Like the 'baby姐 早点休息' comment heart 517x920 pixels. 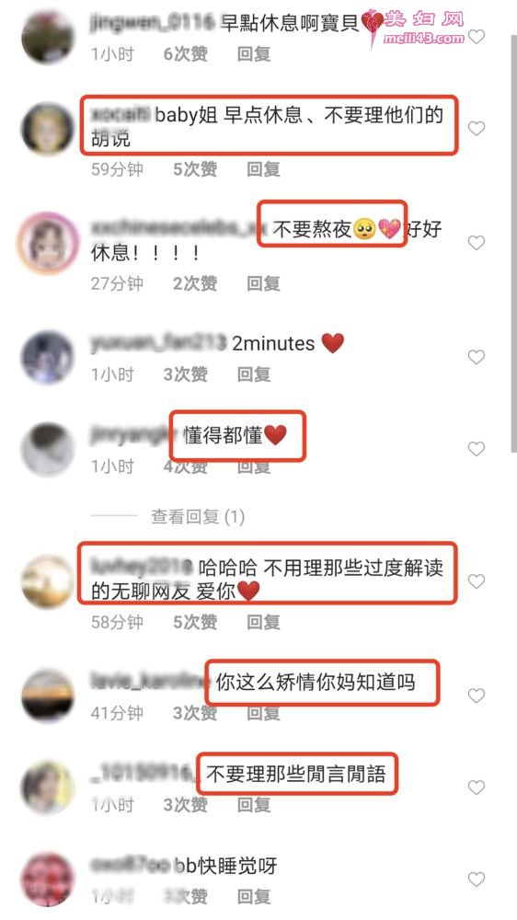click(x=477, y=128)
